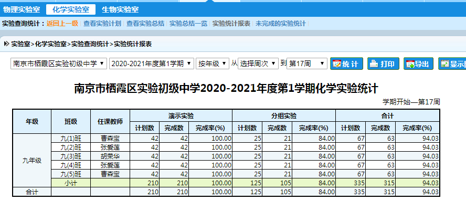
Task: Click teacher 胡荣华 cell
Action: (x=110, y=156)
